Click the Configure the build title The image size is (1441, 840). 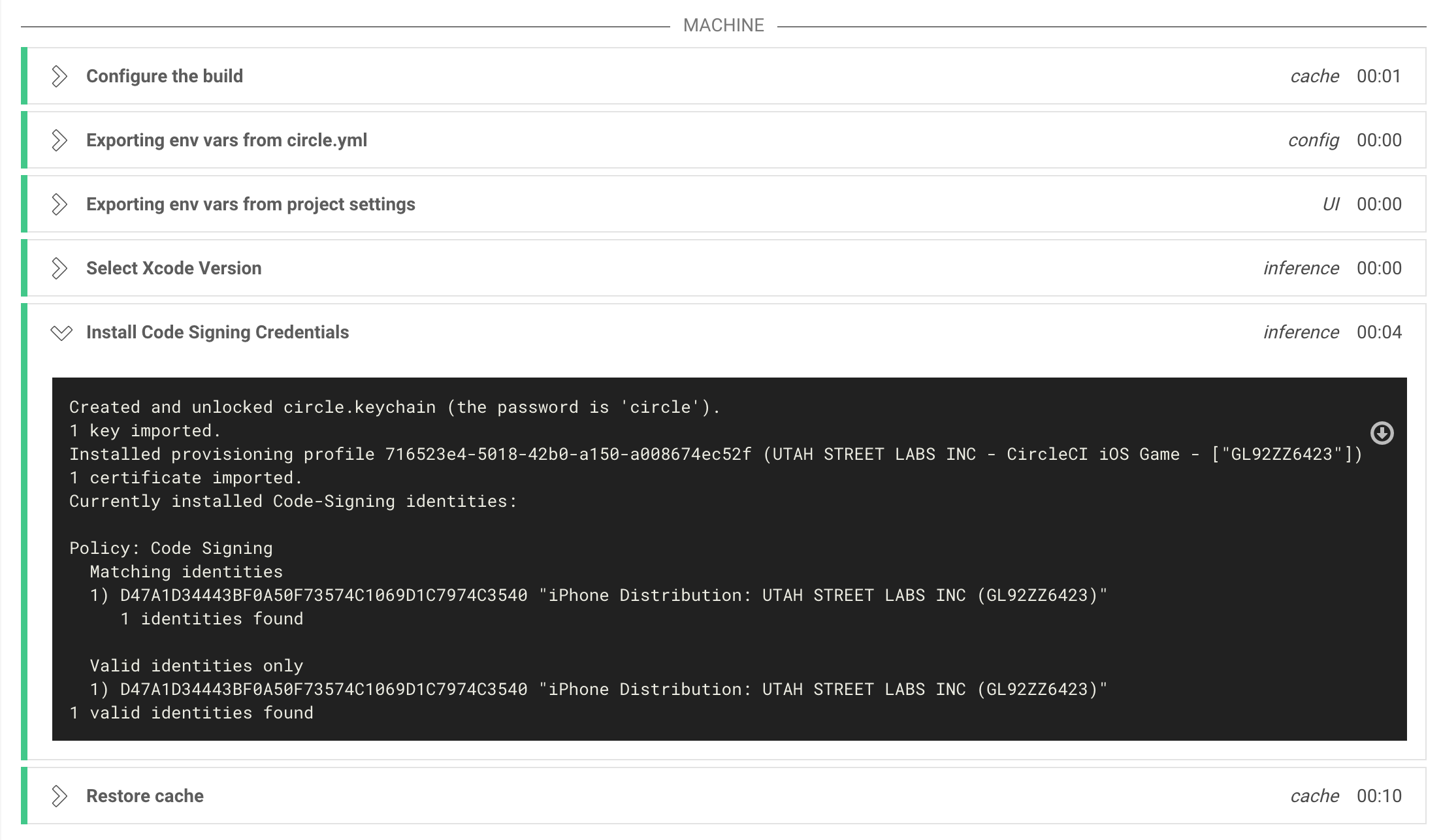click(165, 76)
